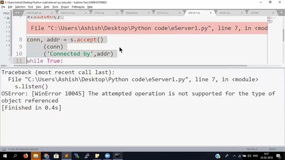Click the 'while True:' code line
Image resolution: width=285 pixels, height=160 pixels.
tap(45, 61)
